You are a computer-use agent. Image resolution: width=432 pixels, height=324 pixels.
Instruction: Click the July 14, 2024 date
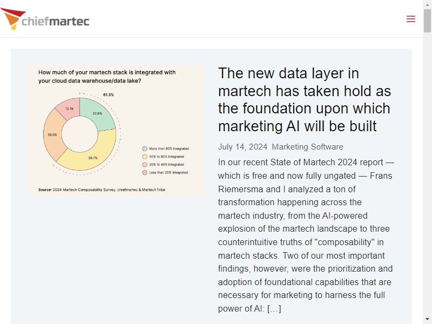242,147
